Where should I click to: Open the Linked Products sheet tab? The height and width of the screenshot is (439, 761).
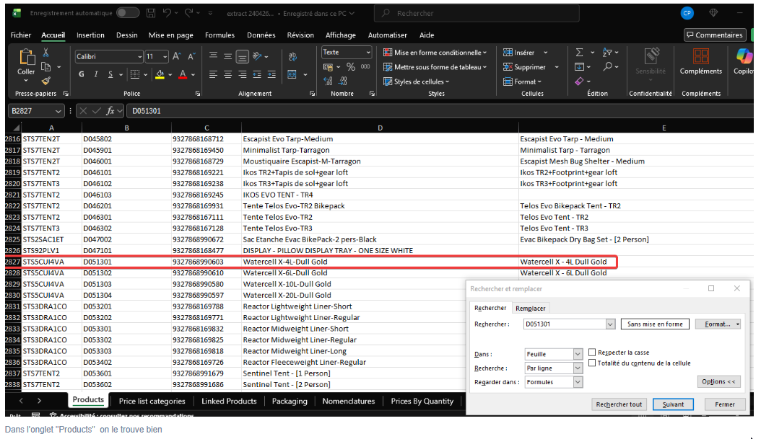point(229,401)
